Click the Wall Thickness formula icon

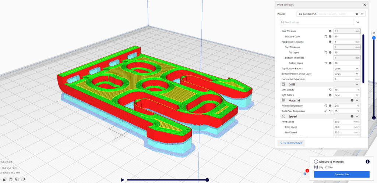pyautogui.click(x=330, y=31)
